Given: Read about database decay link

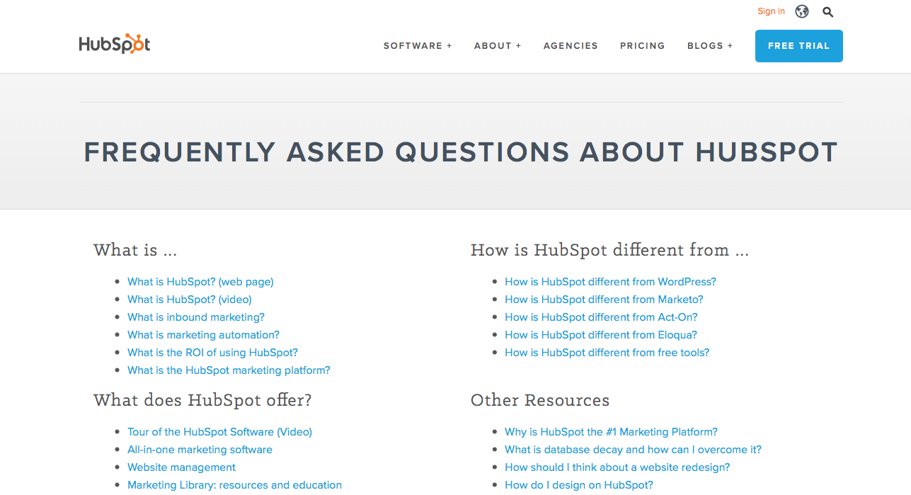Looking at the screenshot, I should (x=633, y=450).
